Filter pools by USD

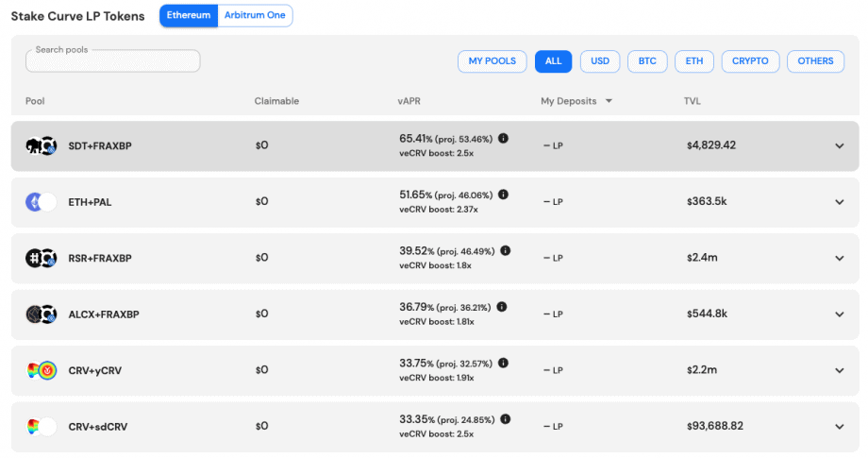tap(600, 61)
